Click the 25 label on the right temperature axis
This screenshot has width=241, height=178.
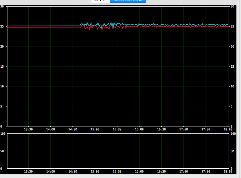232,26
